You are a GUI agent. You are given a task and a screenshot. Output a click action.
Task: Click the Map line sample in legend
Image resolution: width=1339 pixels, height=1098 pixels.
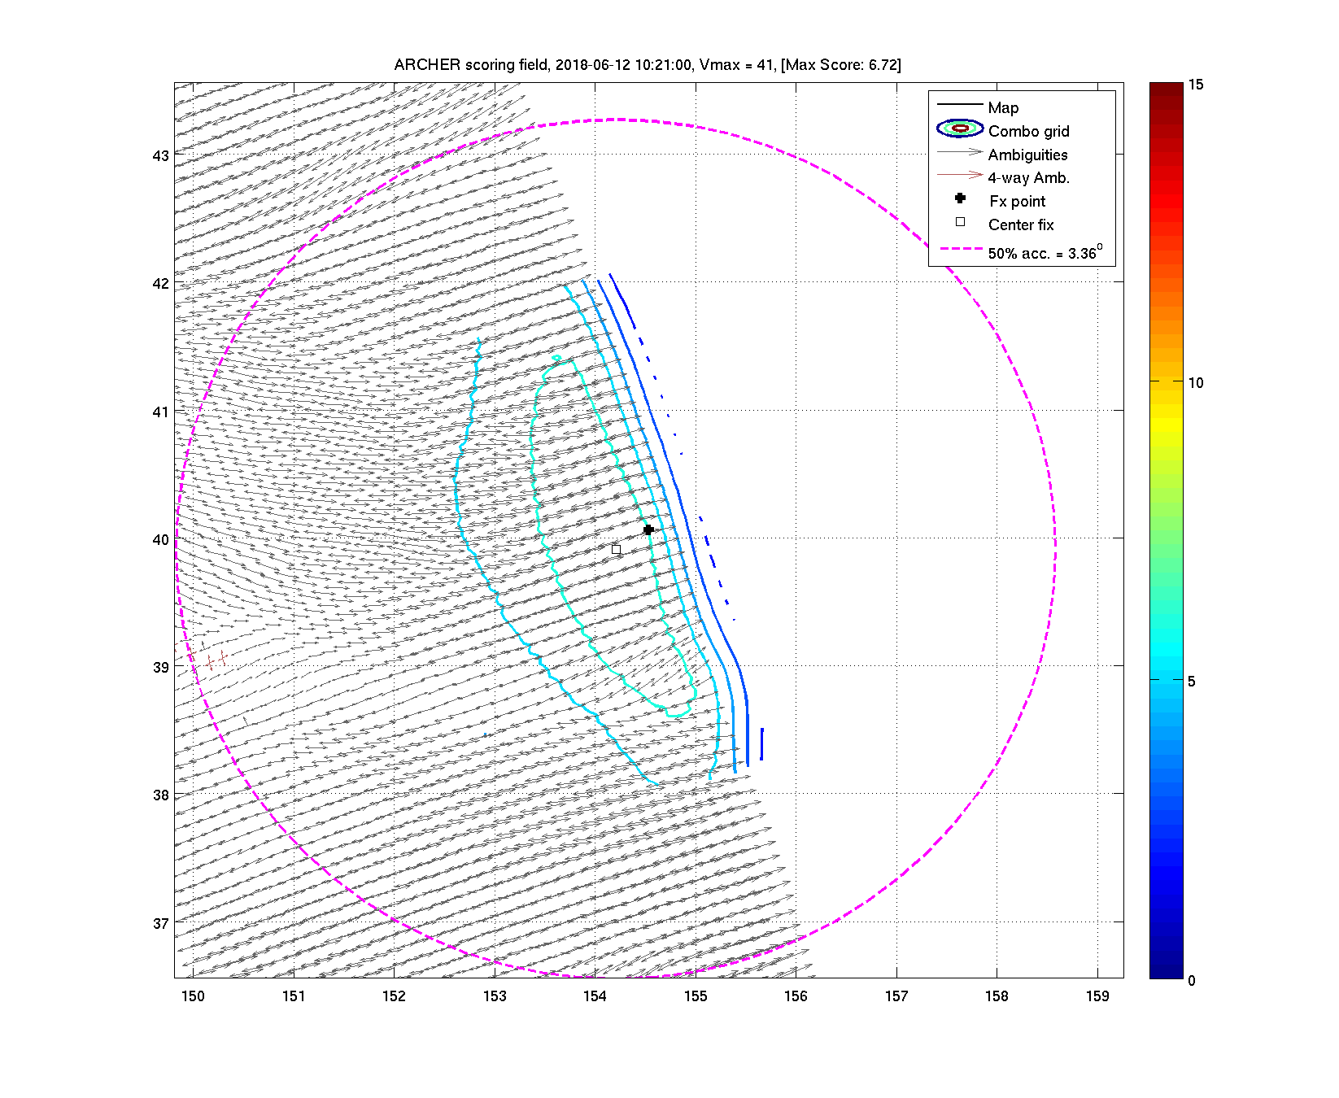(960, 105)
